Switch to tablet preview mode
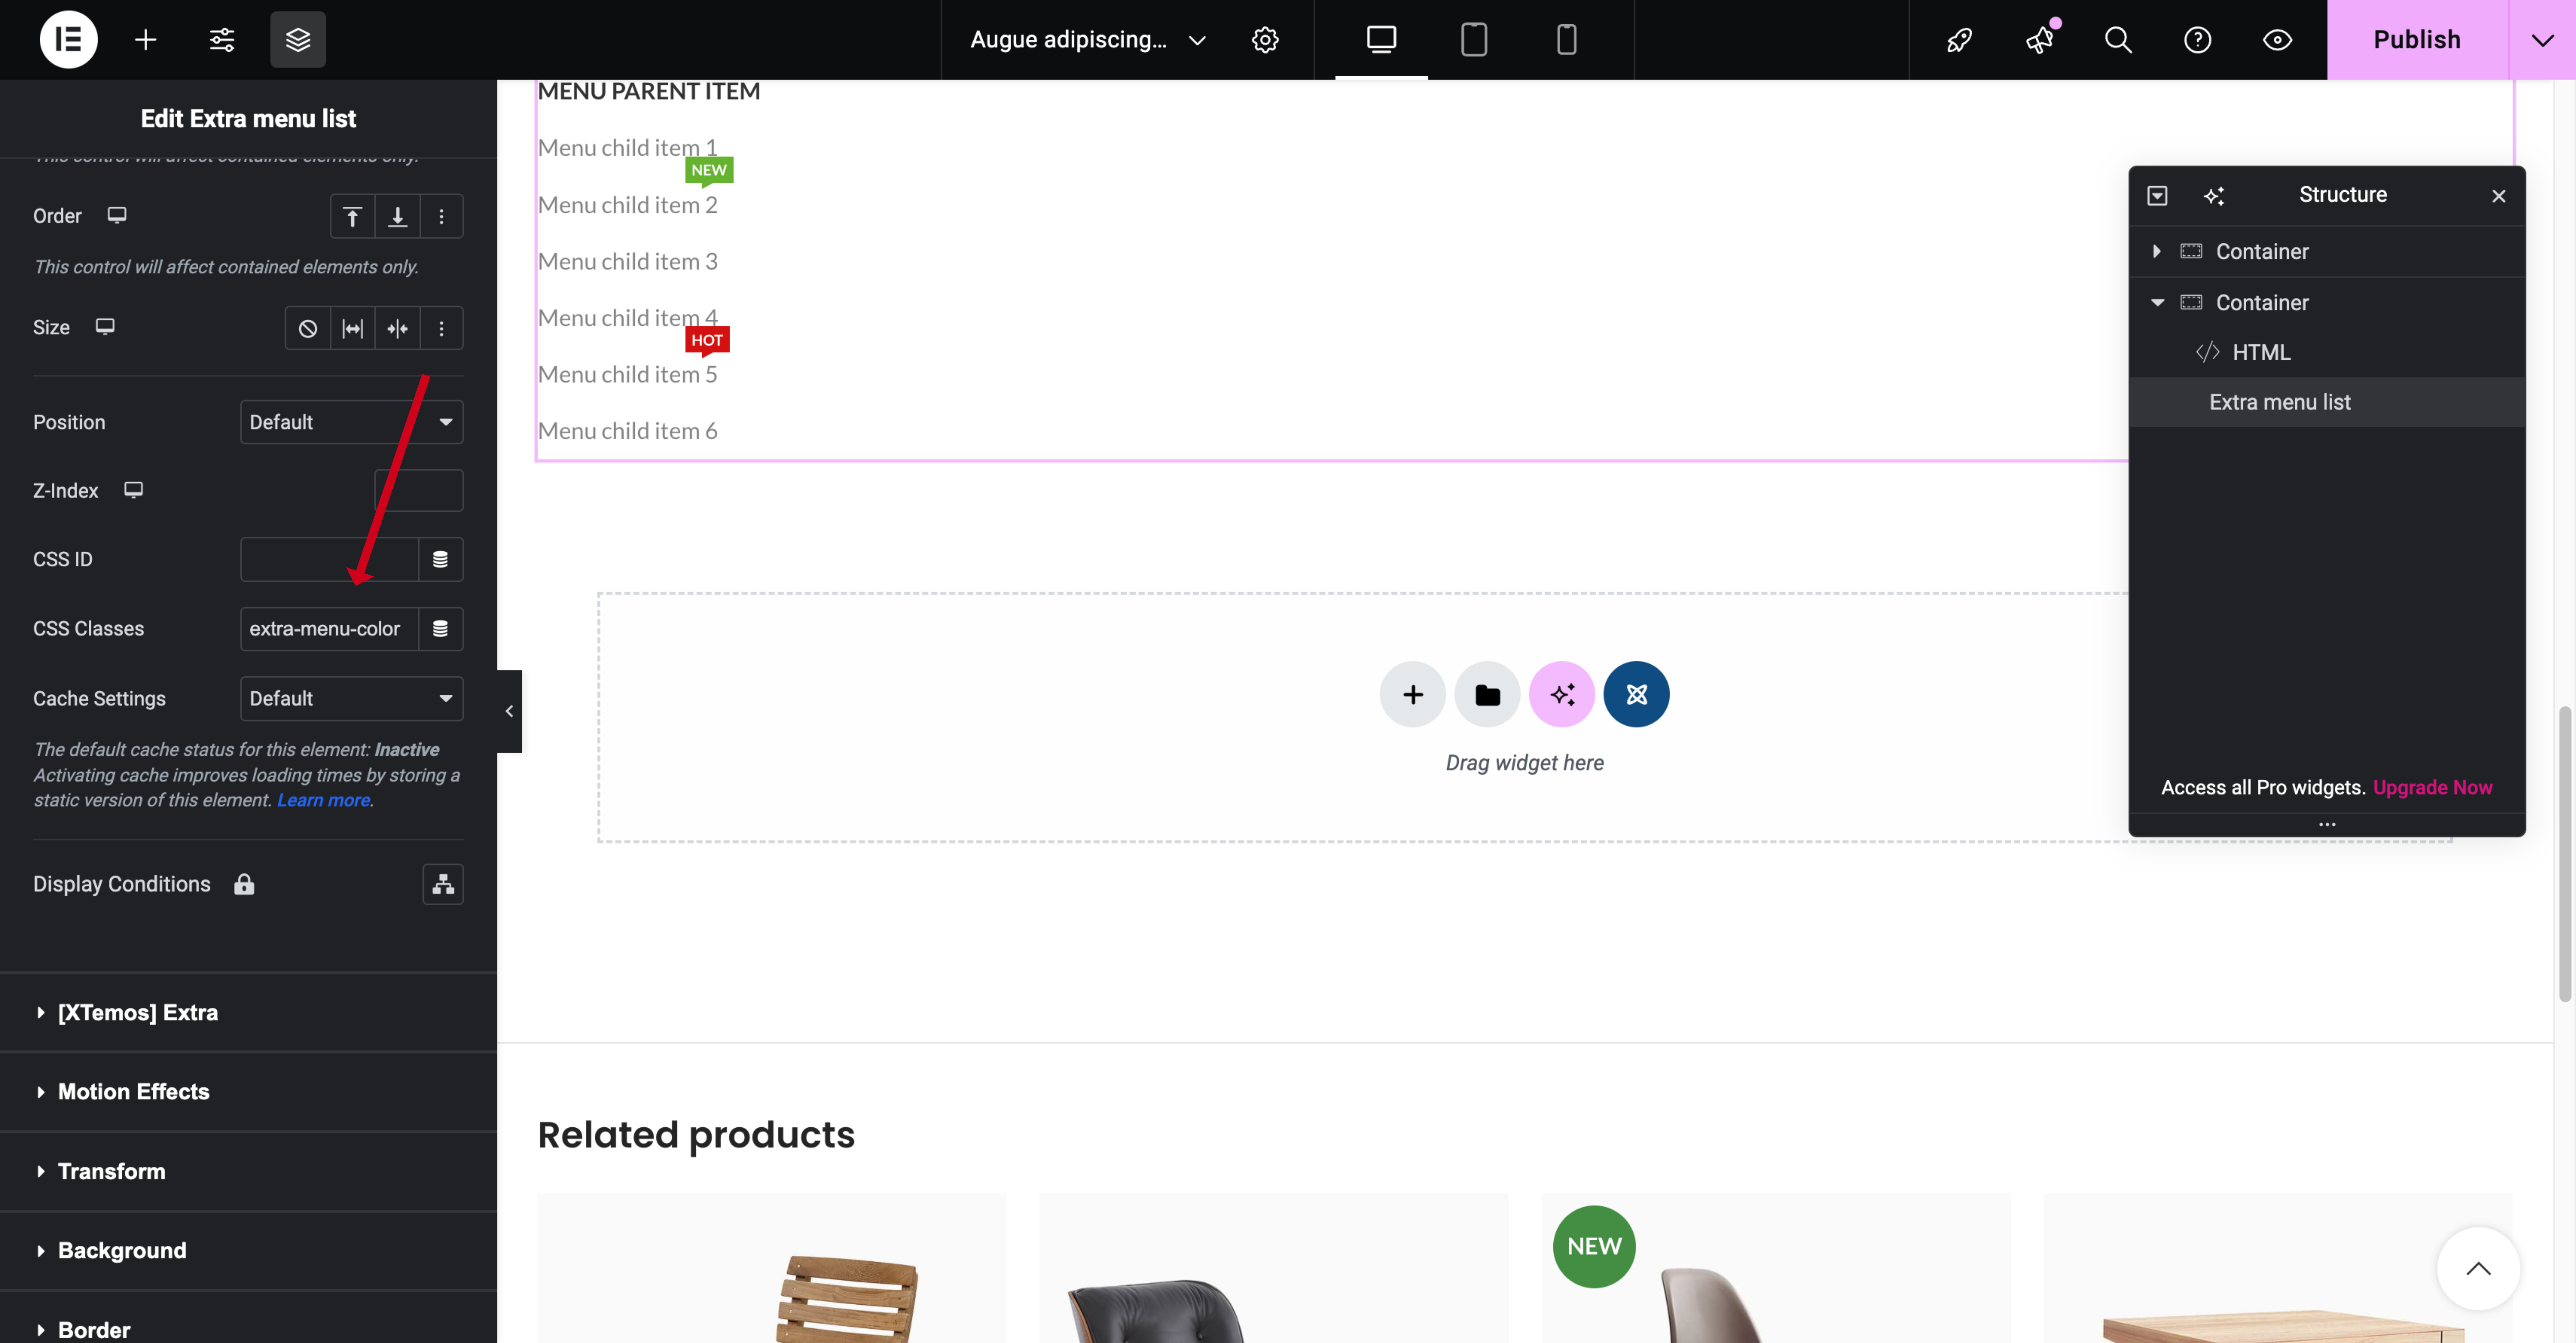The width and height of the screenshot is (2576, 1343). pyautogui.click(x=1474, y=40)
